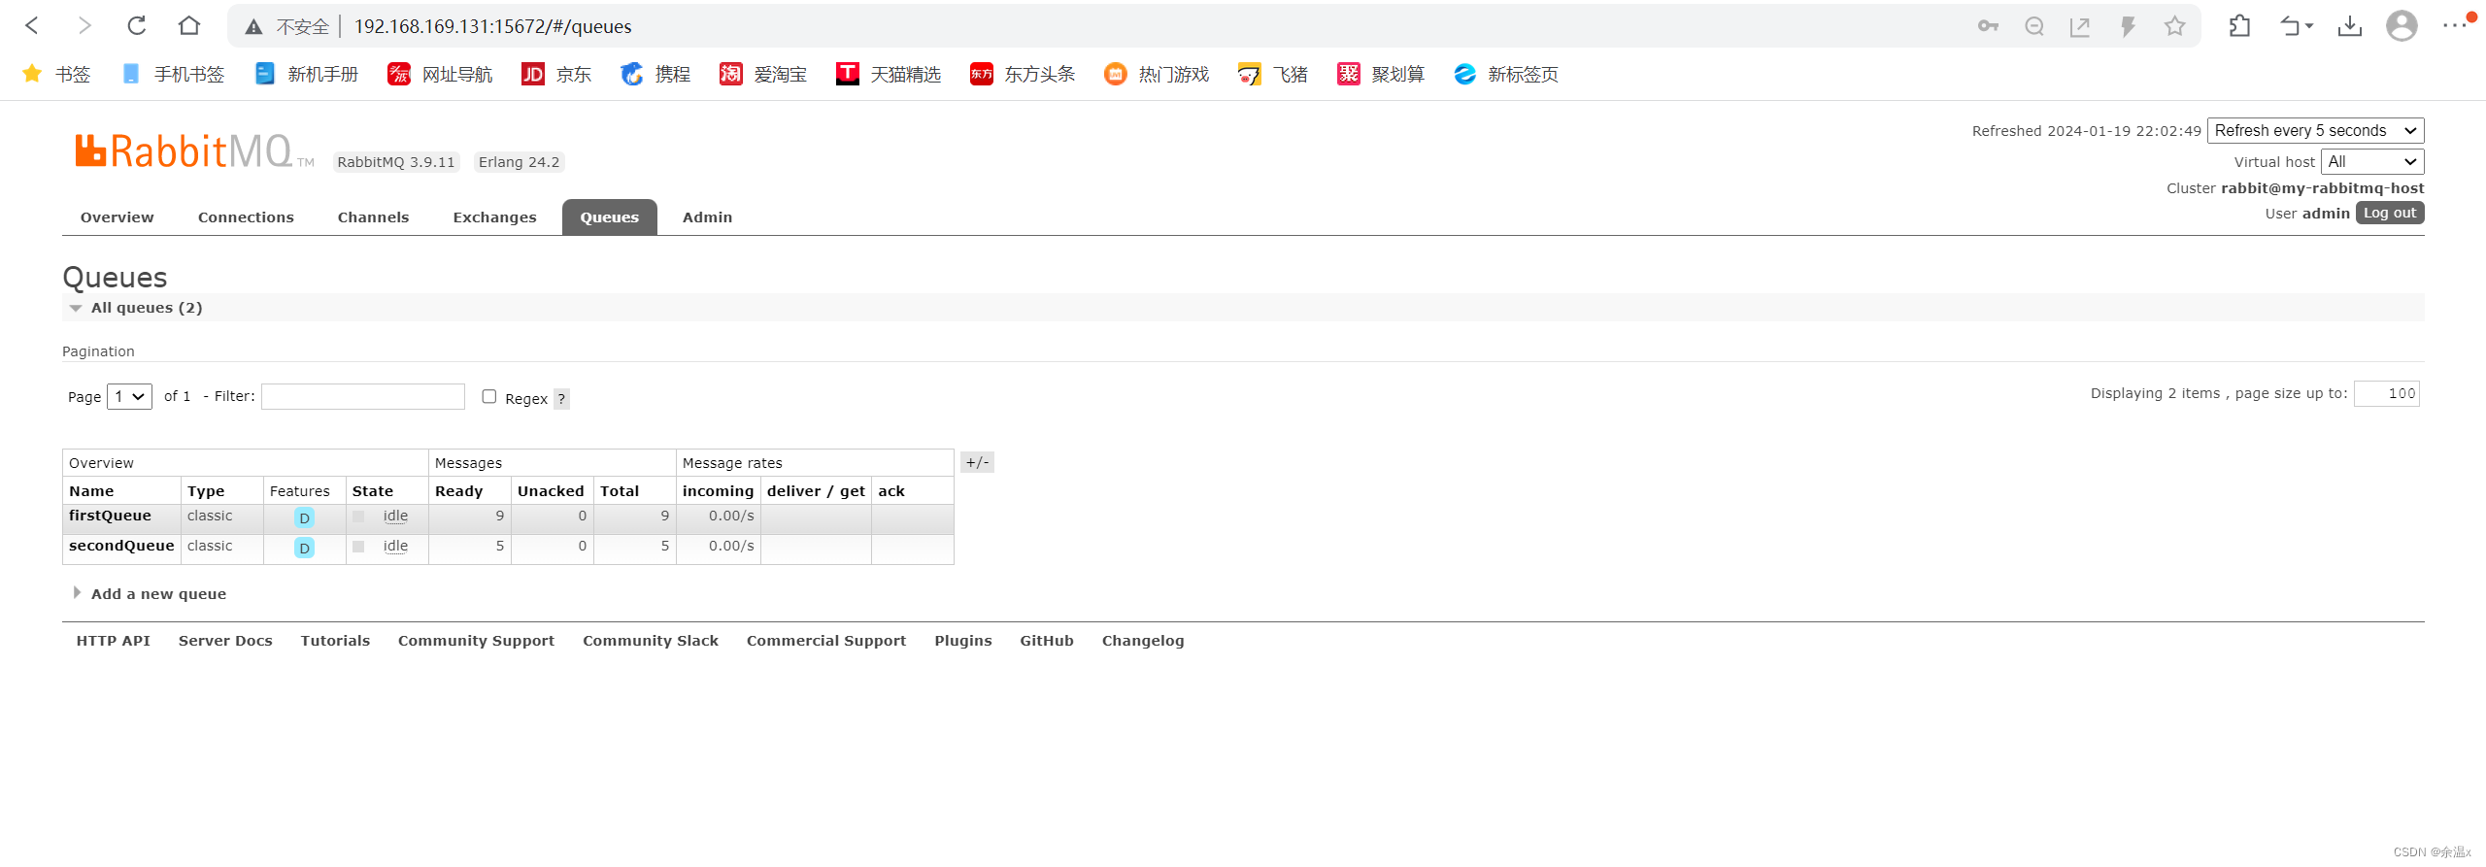The width and height of the screenshot is (2486, 867).
Task: Click the browser address bar URL
Action: coord(492,26)
